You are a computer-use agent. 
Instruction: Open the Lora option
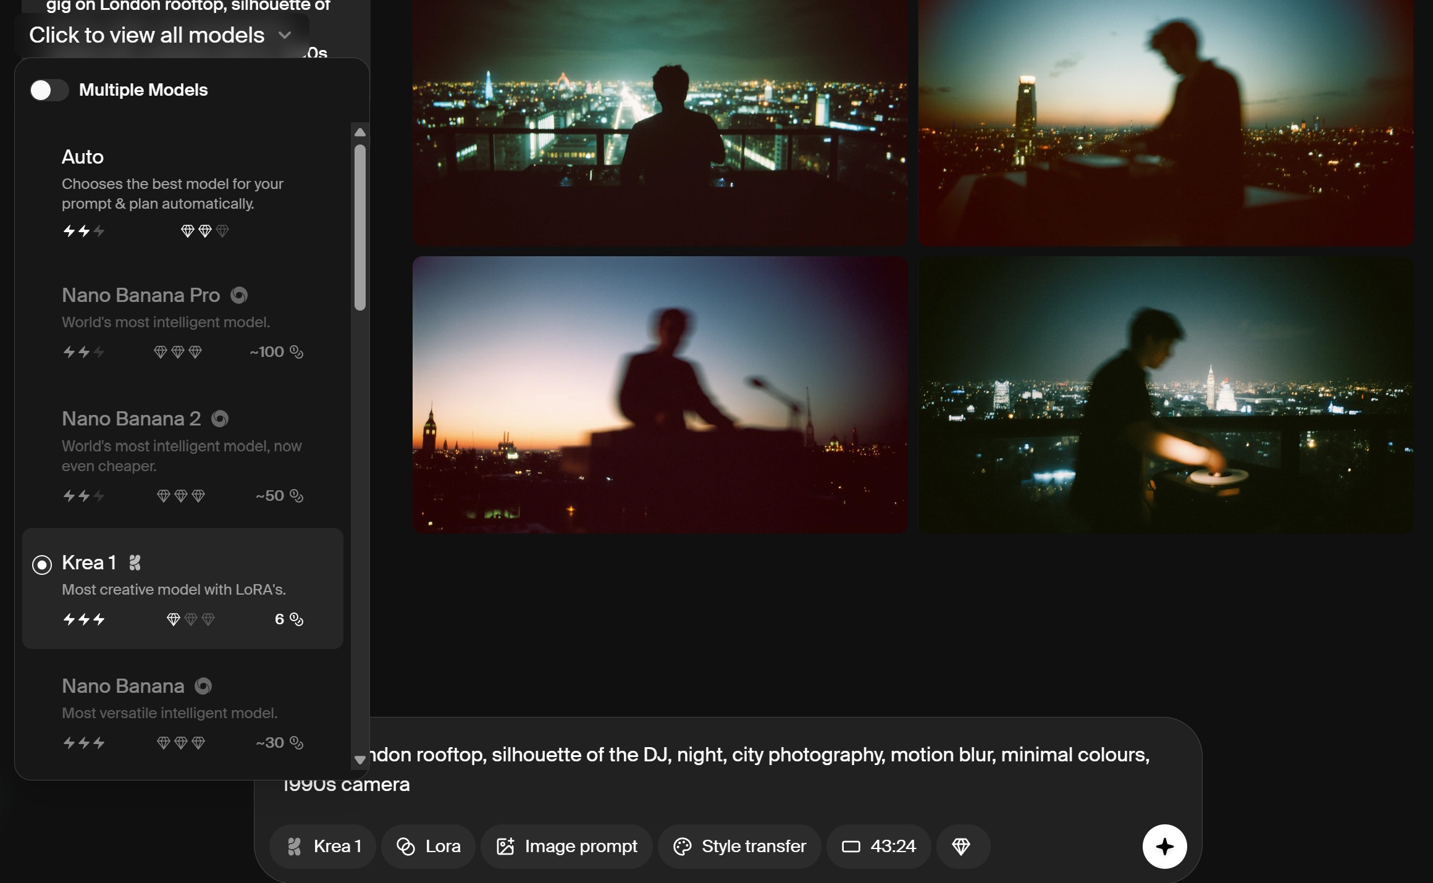pos(429,846)
